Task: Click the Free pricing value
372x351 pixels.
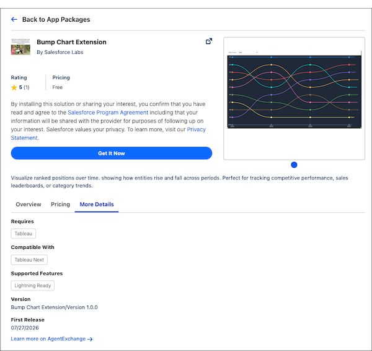Action: click(x=58, y=87)
